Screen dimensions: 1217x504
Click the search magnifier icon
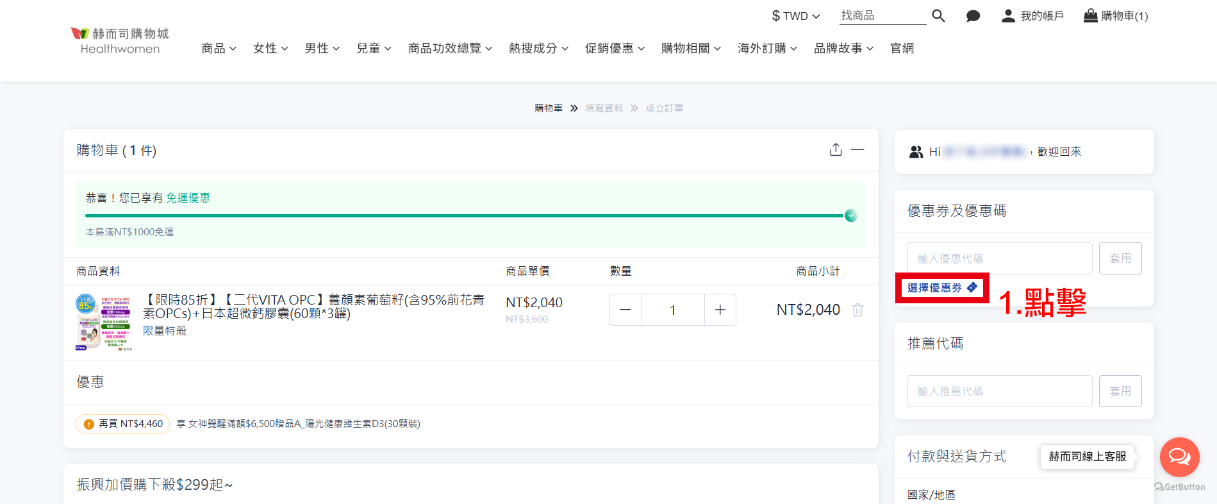click(x=938, y=16)
